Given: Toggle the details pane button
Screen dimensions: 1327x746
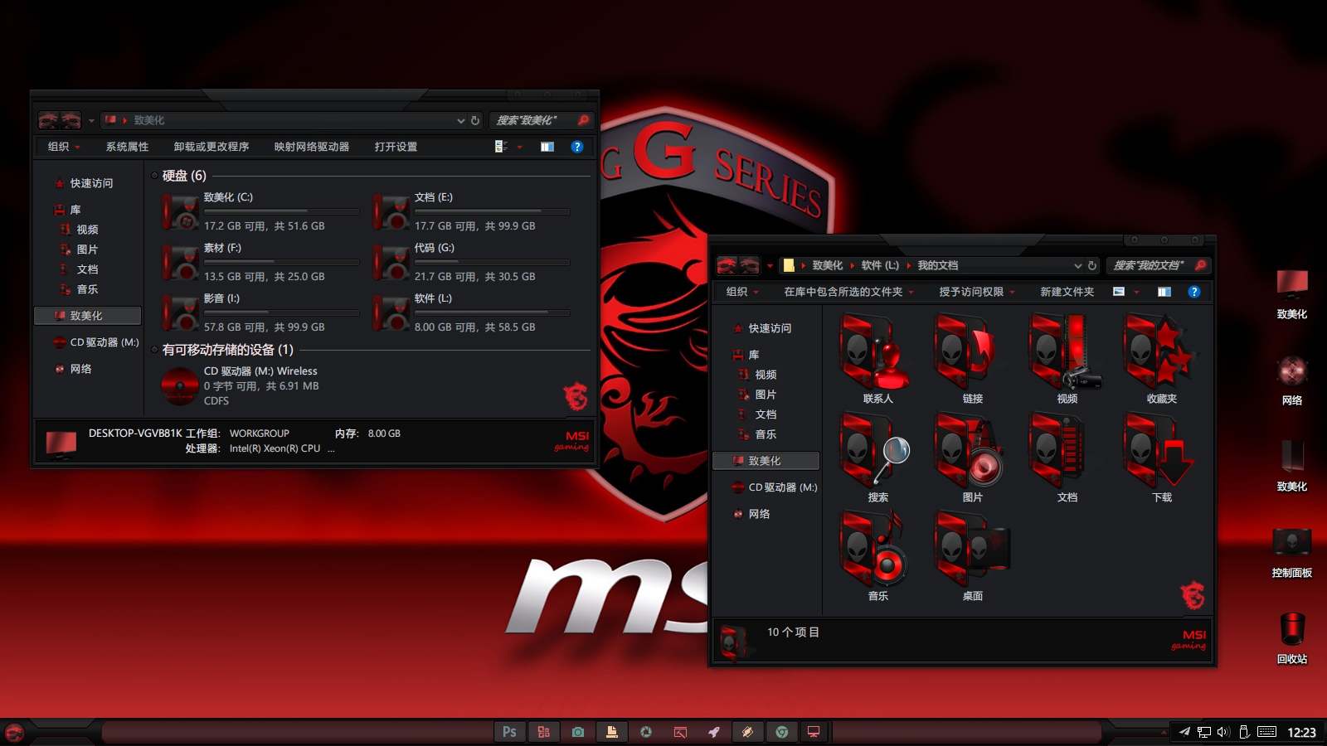Looking at the screenshot, I should (1165, 292).
